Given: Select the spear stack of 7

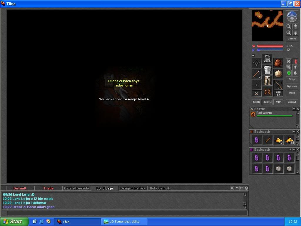Looking at the screenshot, I should pos(256,74).
